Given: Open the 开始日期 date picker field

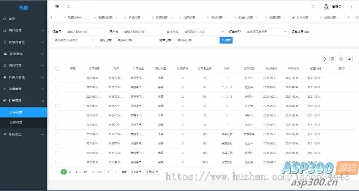Looking at the screenshot, I should [x=135, y=40].
